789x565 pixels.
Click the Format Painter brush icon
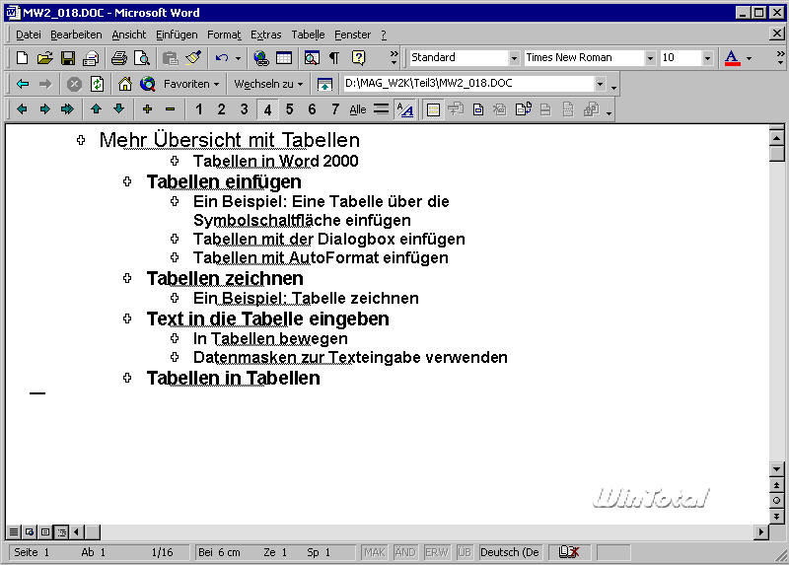(193, 58)
